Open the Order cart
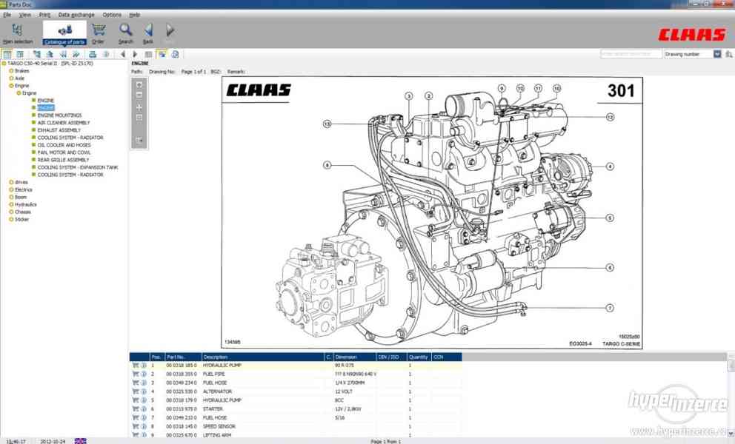Screen dimensions: 735x444 98,34
